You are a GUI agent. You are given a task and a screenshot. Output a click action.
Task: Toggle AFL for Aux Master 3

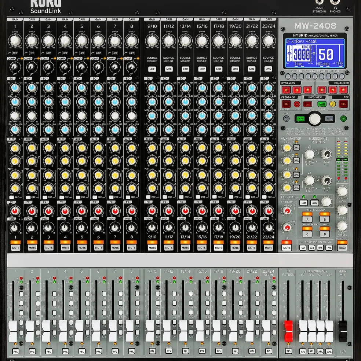[x=296, y=175]
